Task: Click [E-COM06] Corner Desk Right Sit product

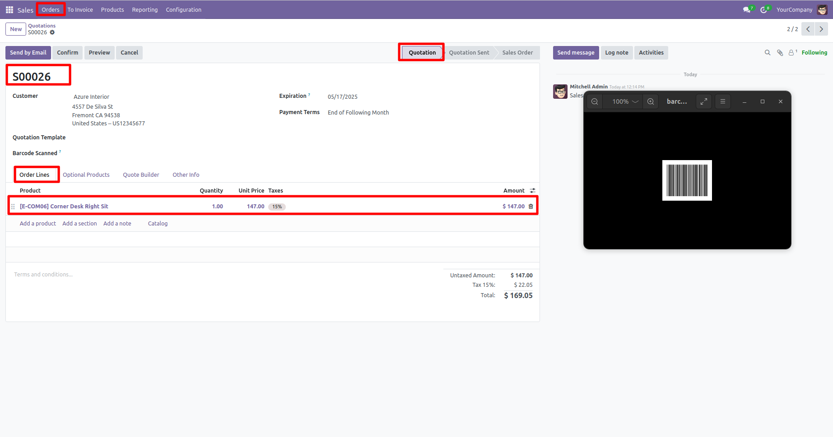Action: point(64,207)
